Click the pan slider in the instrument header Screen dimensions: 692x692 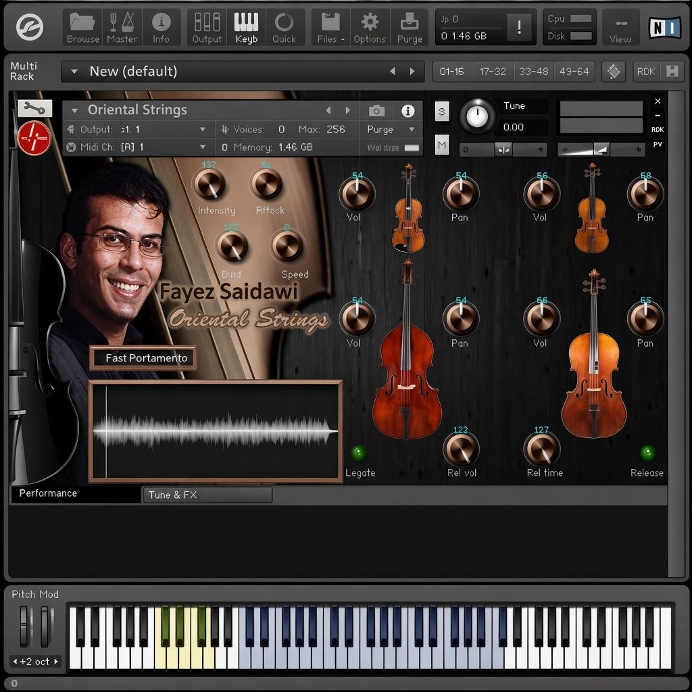[503, 149]
